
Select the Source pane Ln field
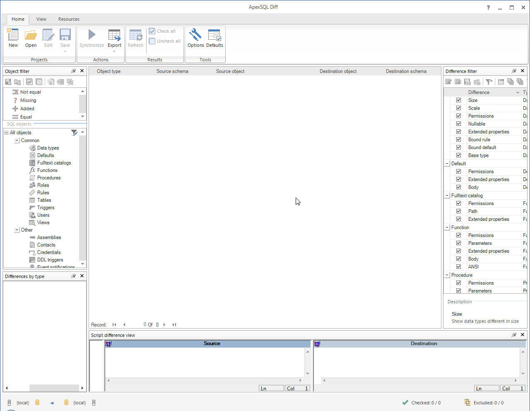click(x=271, y=388)
